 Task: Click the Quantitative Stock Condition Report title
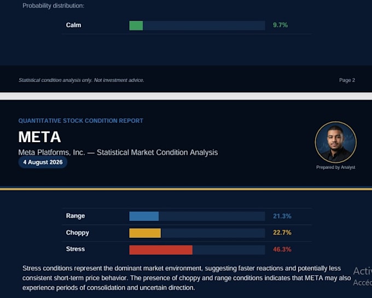[x=80, y=121]
